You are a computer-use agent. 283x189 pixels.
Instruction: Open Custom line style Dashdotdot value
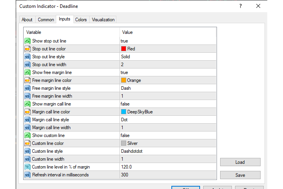click(x=168, y=151)
